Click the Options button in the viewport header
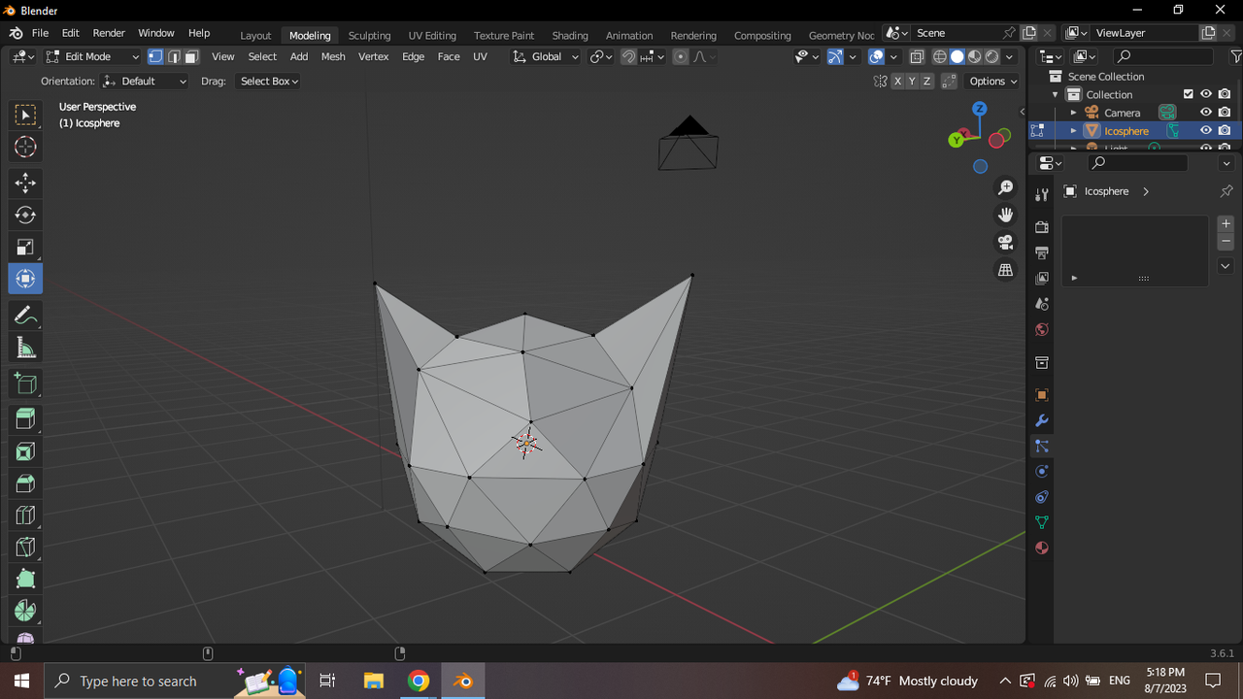1243x699 pixels. 991,81
